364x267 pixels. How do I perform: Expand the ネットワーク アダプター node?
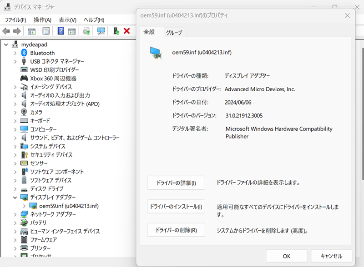click(x=15, y=214)
